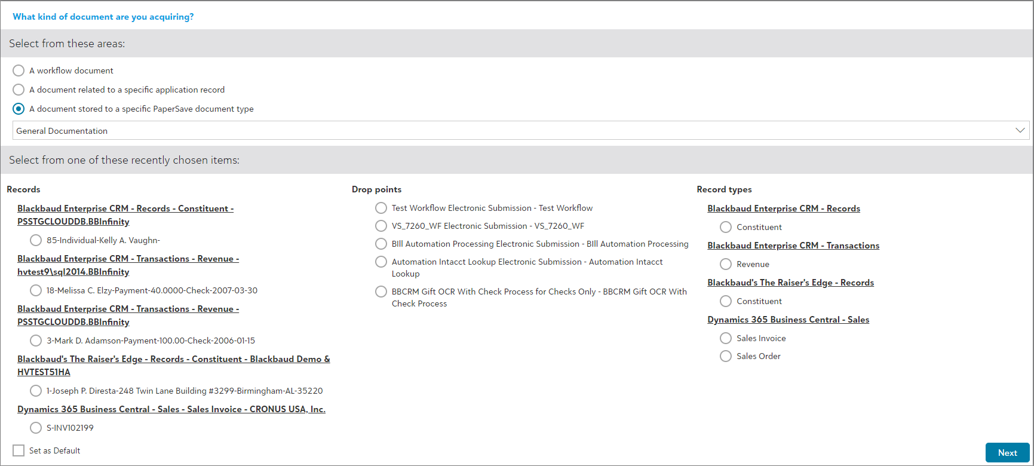
Task: Choose 'A document related to a specific application record'
Action: coord(19,90)
